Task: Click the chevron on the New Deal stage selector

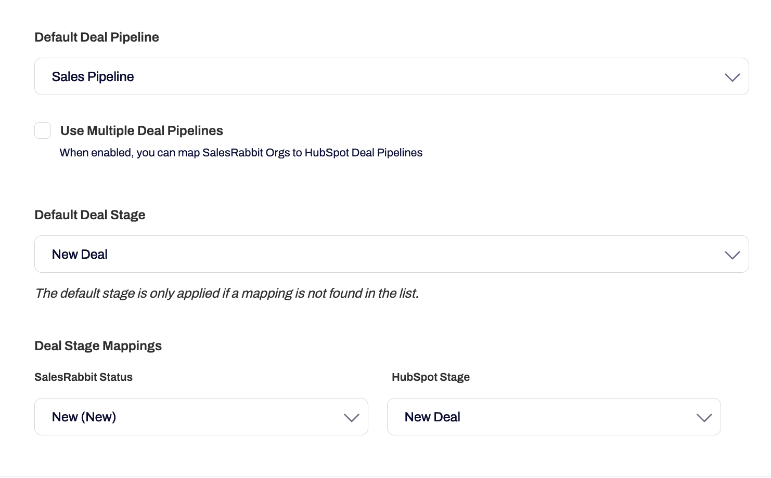Action: [x=732, y=255]
